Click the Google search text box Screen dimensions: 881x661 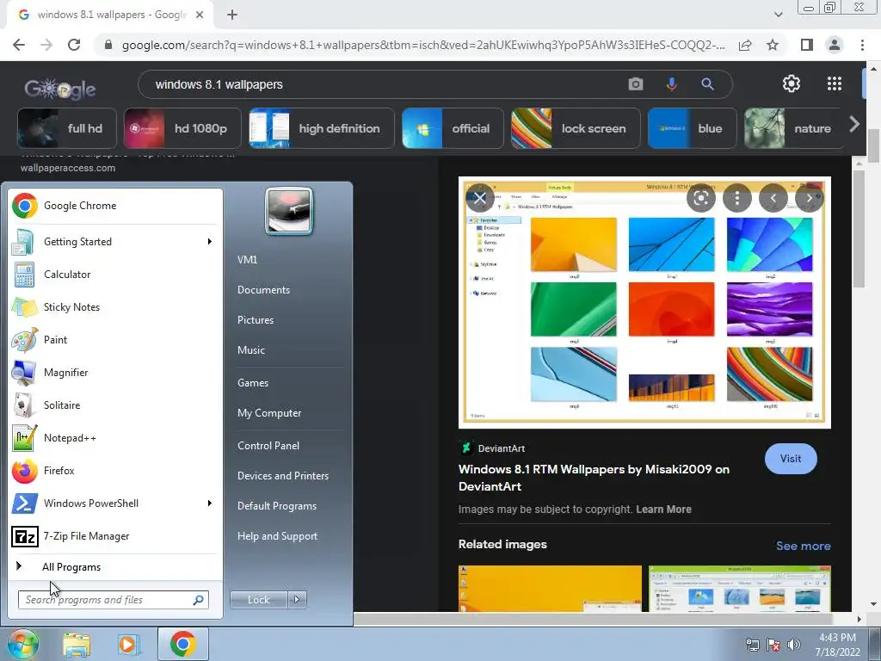click(388, 84)
